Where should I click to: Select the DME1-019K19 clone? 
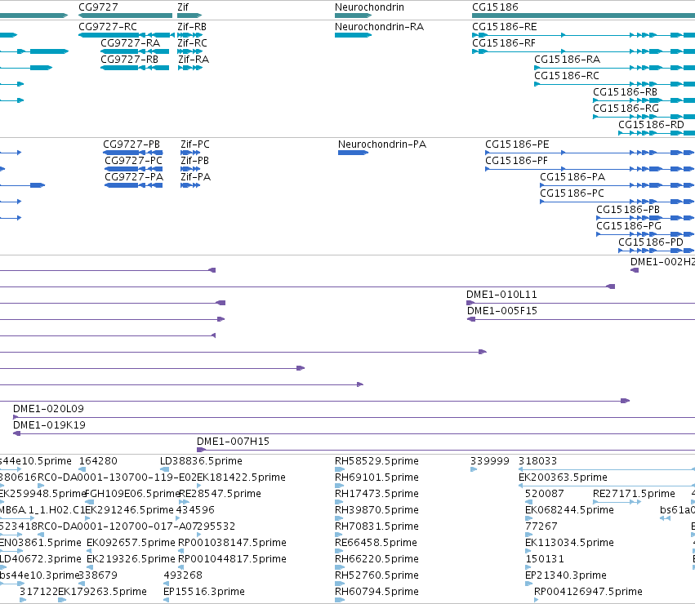pyautogui.click(x=49, y=425)
